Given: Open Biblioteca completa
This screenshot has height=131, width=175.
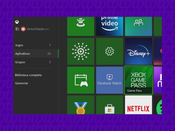Looking at the screenshot, I should coord(28,75).
